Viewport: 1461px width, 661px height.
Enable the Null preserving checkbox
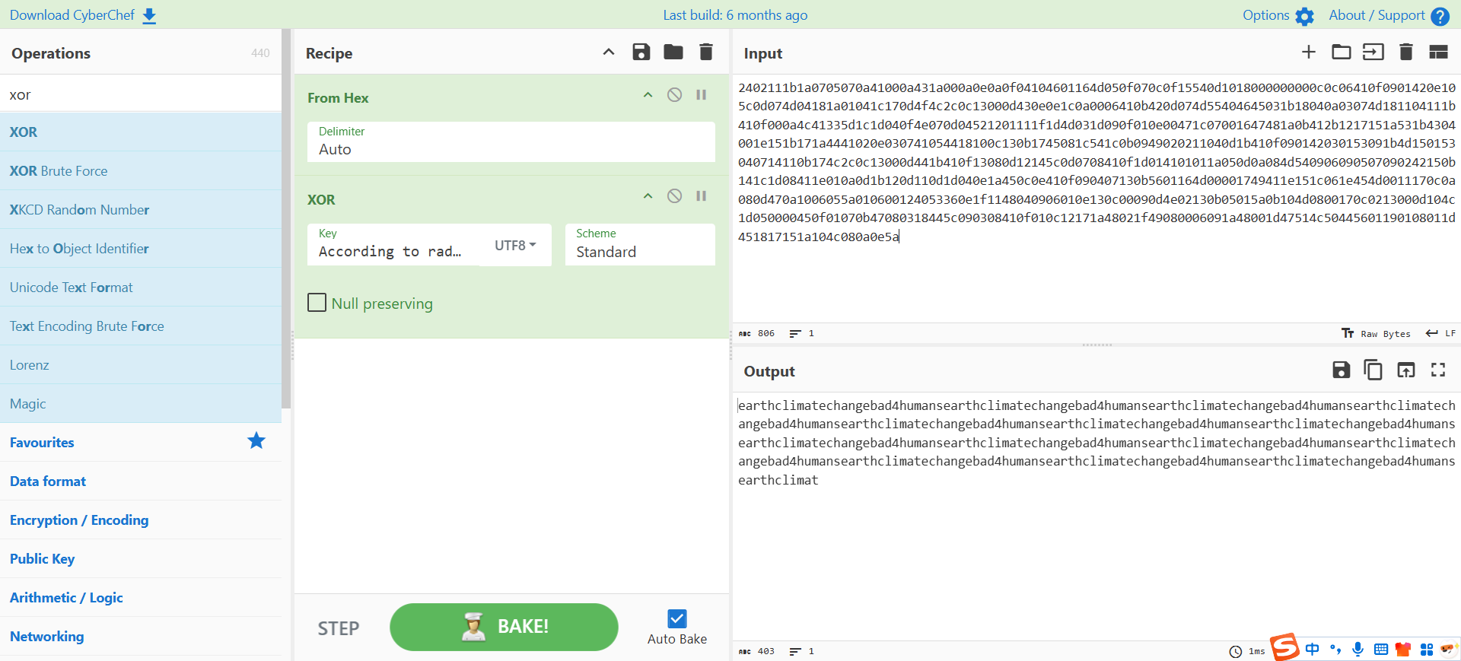(317, 303)
